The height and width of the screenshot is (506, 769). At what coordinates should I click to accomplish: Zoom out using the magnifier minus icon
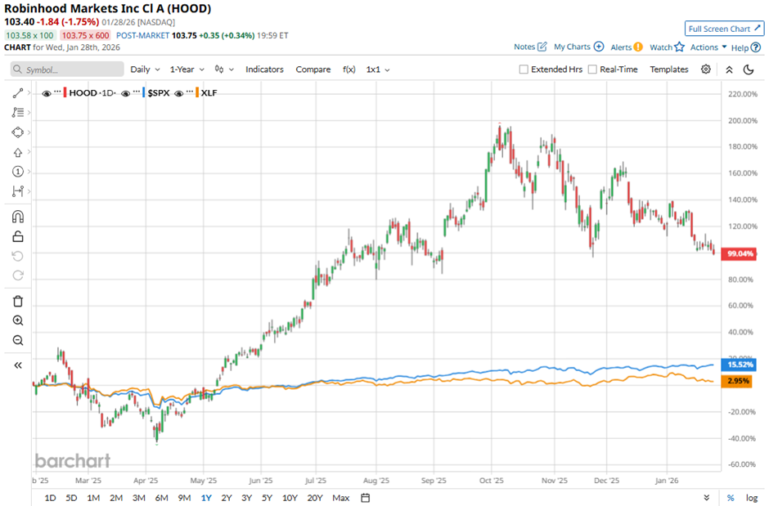point(17,341)
